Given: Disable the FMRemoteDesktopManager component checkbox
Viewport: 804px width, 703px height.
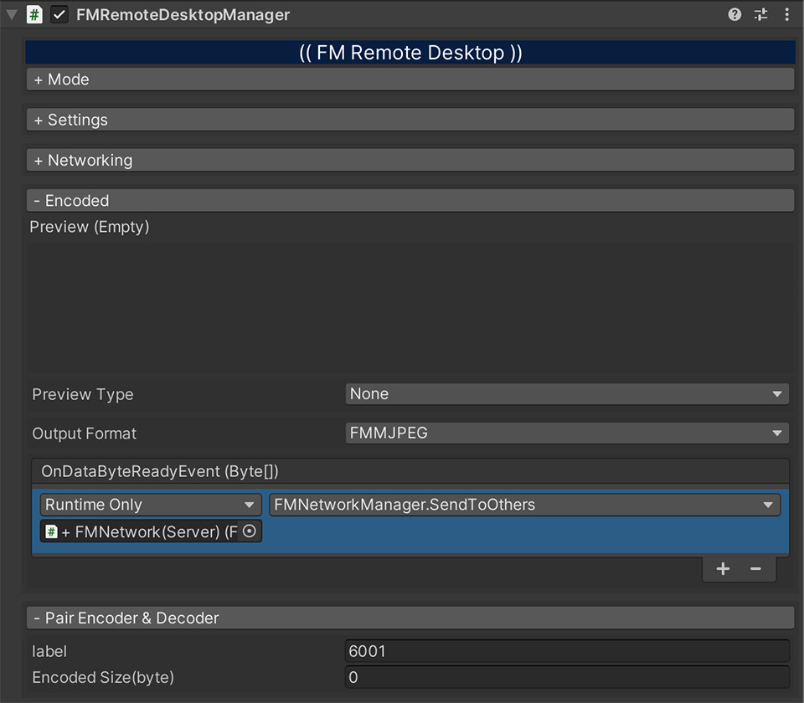Looking at the screenshot, I should 58,14.
